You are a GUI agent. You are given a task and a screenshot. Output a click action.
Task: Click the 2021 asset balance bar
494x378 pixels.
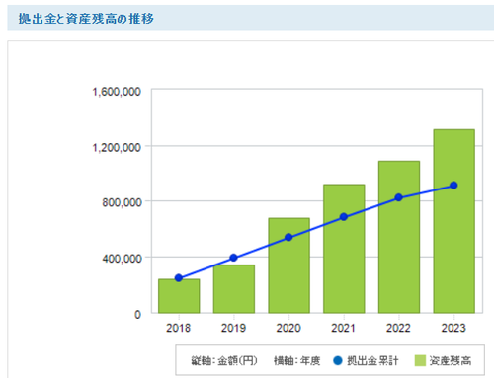click(344, 249)
